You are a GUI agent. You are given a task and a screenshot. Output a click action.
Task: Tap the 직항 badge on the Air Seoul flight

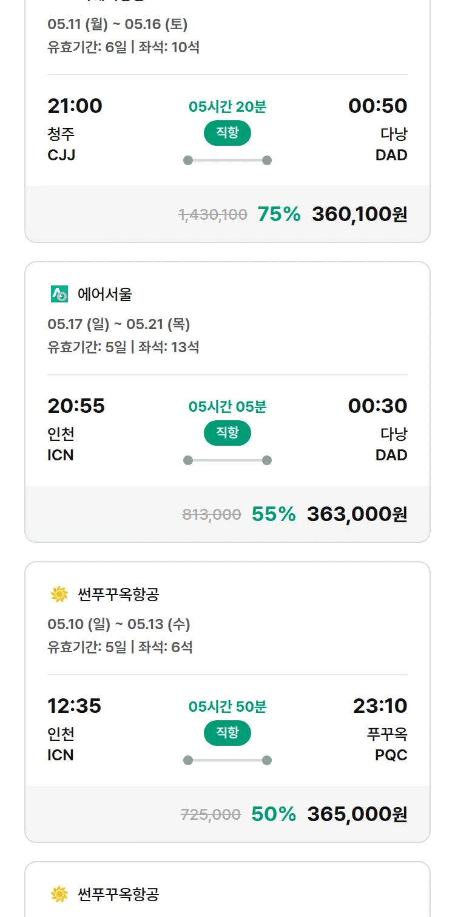point(227,433)
